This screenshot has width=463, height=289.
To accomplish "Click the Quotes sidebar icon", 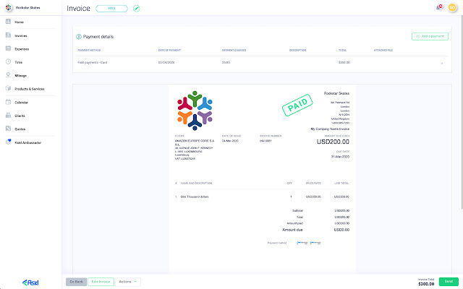I will (x=8, y=129).
